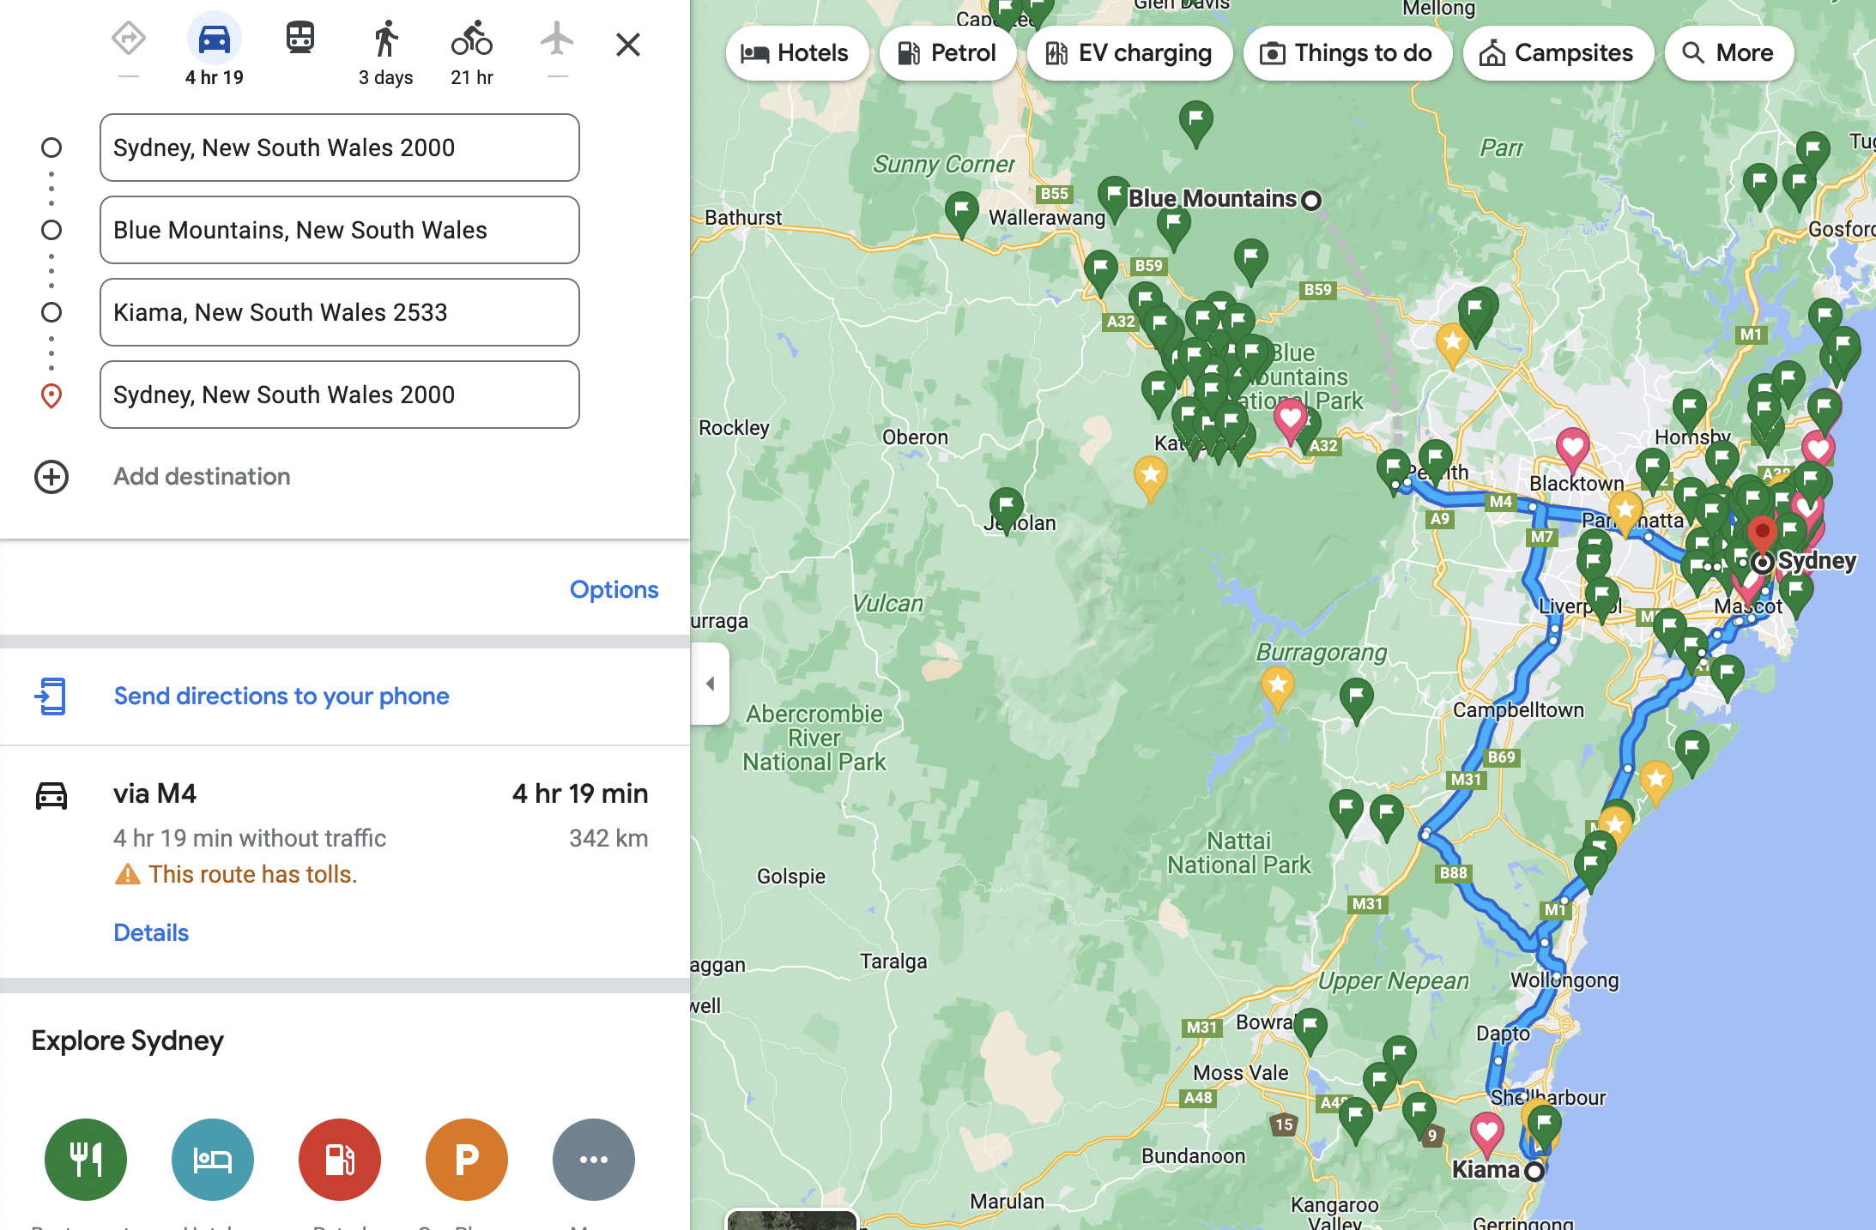Filter map by EV charging
This screenshot has height=1230, width=1876.
pos(1129,53)
